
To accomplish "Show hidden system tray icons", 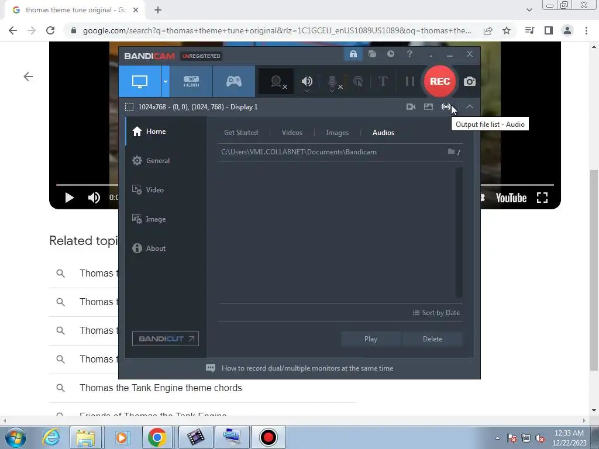I will click(497, 438).
